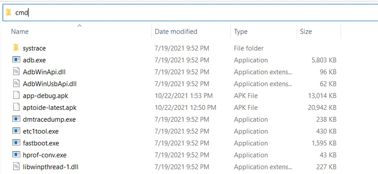Click the sort direction arrow above Name
Image resolution: width=378 pixels, height=174 pixels.
point(79,25)
